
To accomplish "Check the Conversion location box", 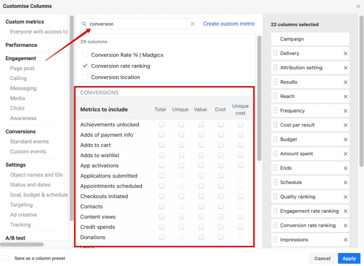I will 85,77.
